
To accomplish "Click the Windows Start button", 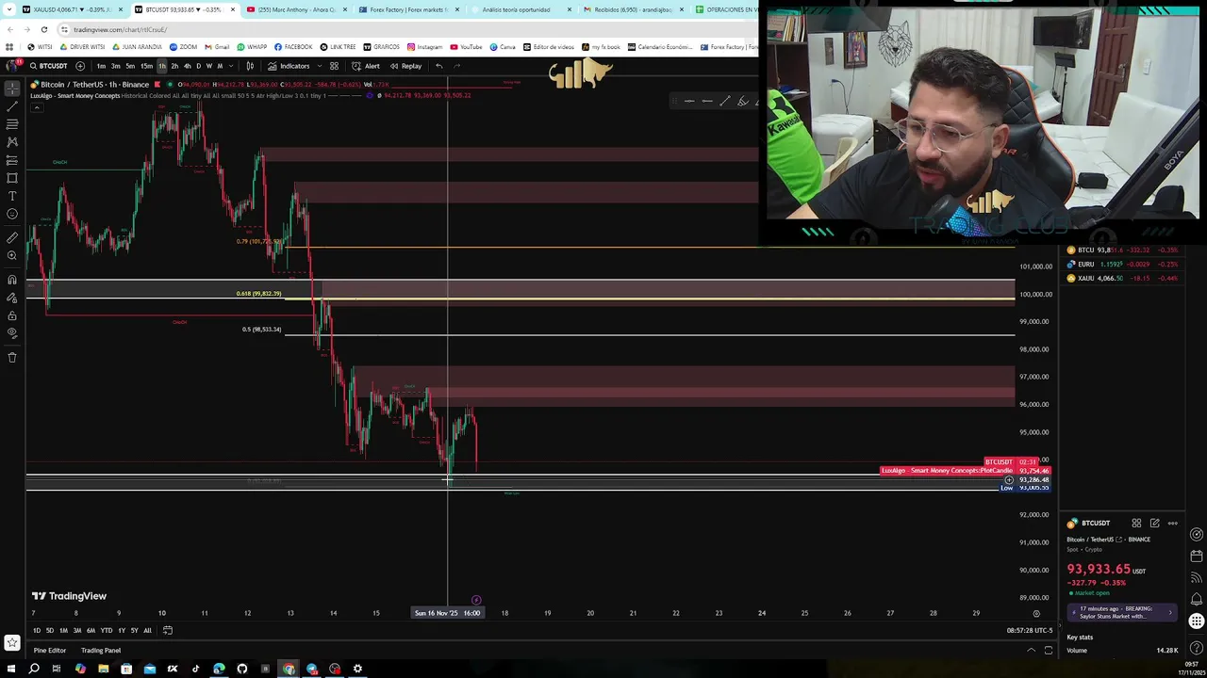I will click(x=10, y=669).
